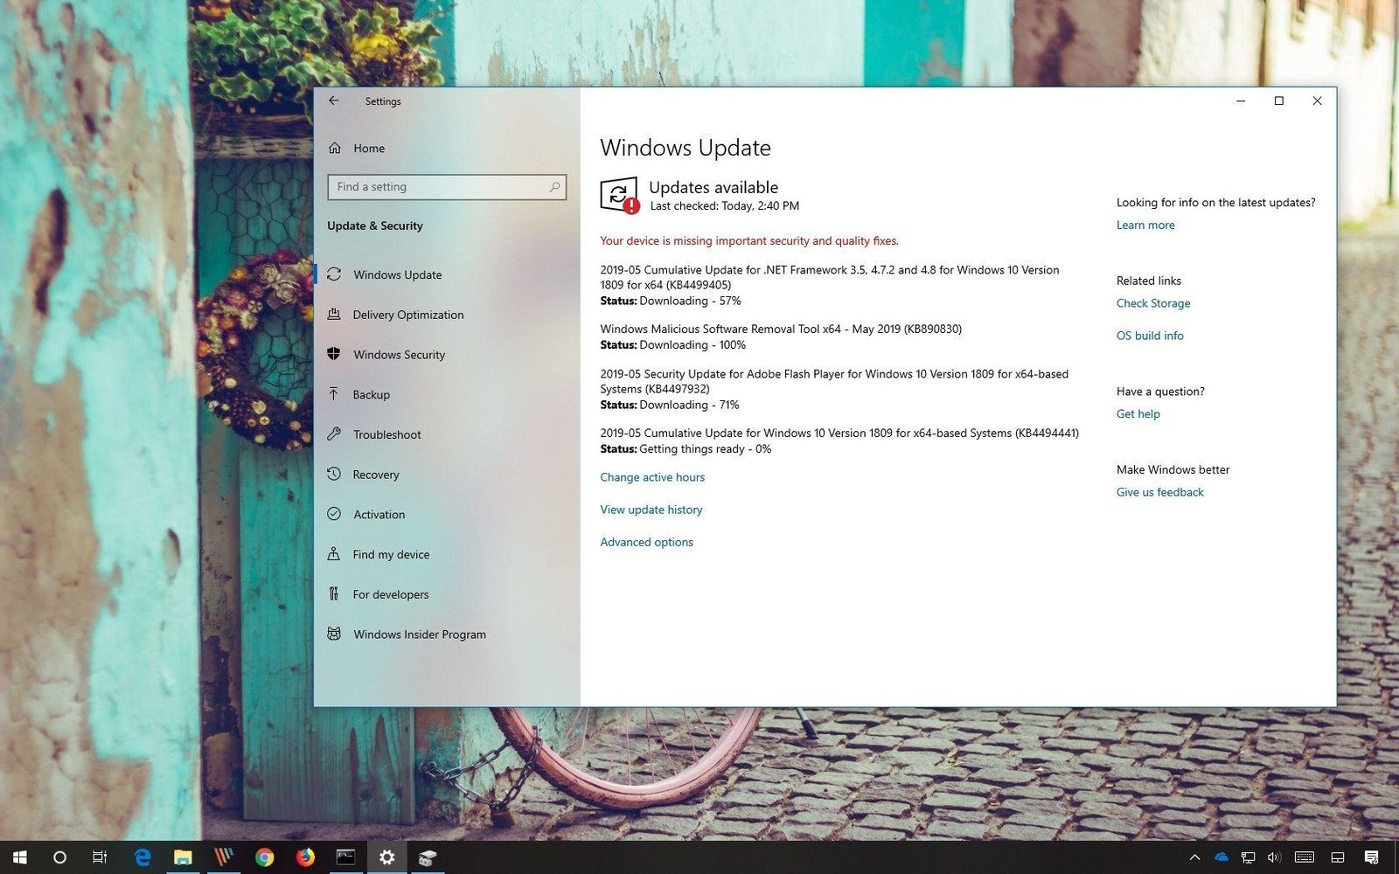Image resolution: width=1399 pixels, height=874 pixels.
Task: Show hidden icons in system tray
Action: coord(1194,857)
